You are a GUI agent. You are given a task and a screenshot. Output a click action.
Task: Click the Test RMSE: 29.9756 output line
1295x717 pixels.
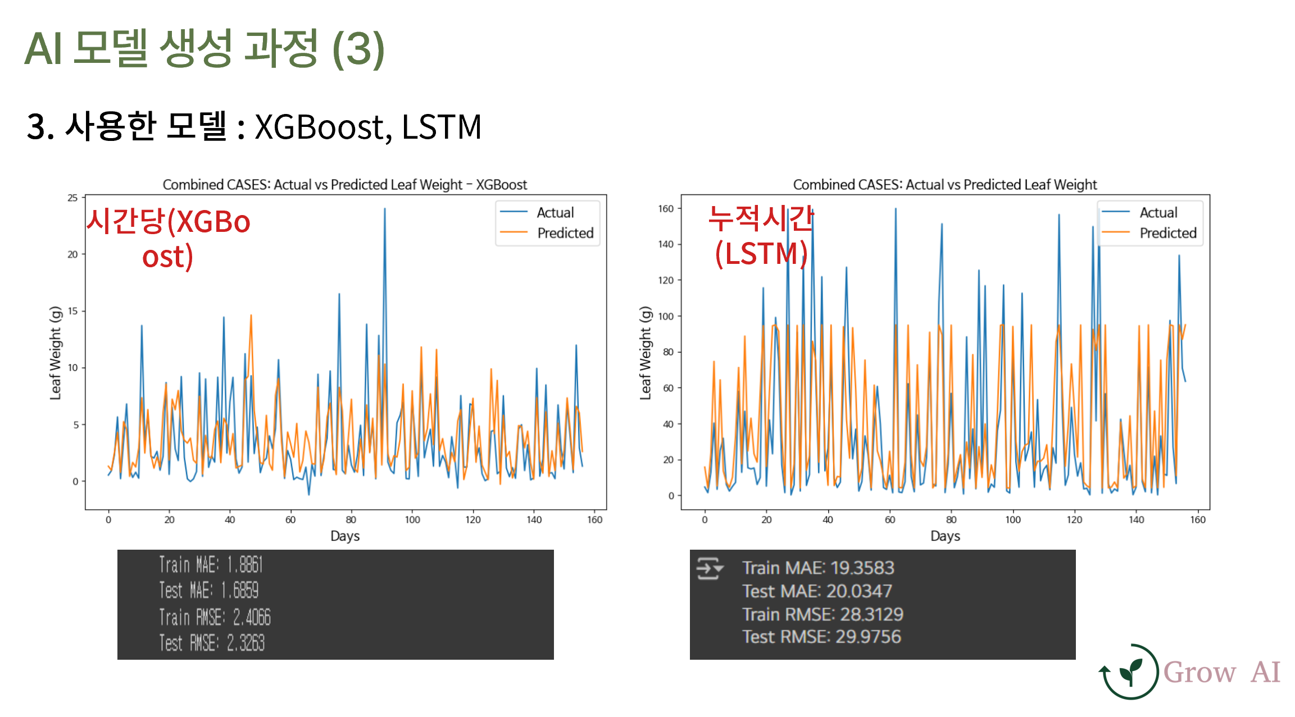pos(821,637)
